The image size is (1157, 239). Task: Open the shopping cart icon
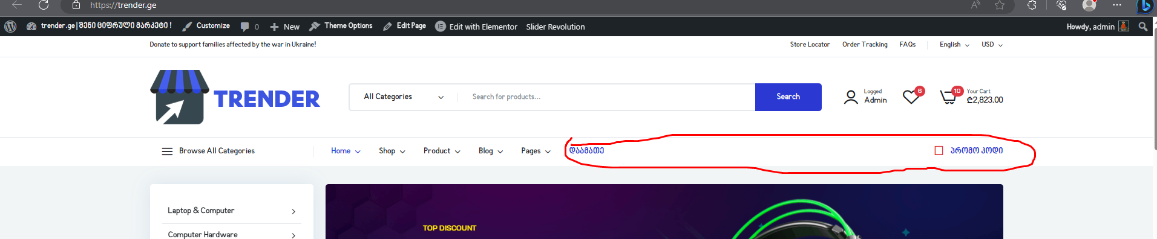click(948, 97)
